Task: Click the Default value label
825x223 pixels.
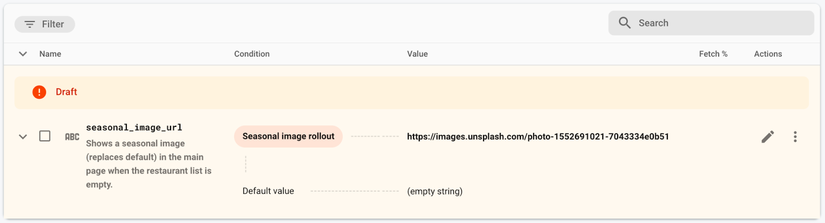Action: 268,191
